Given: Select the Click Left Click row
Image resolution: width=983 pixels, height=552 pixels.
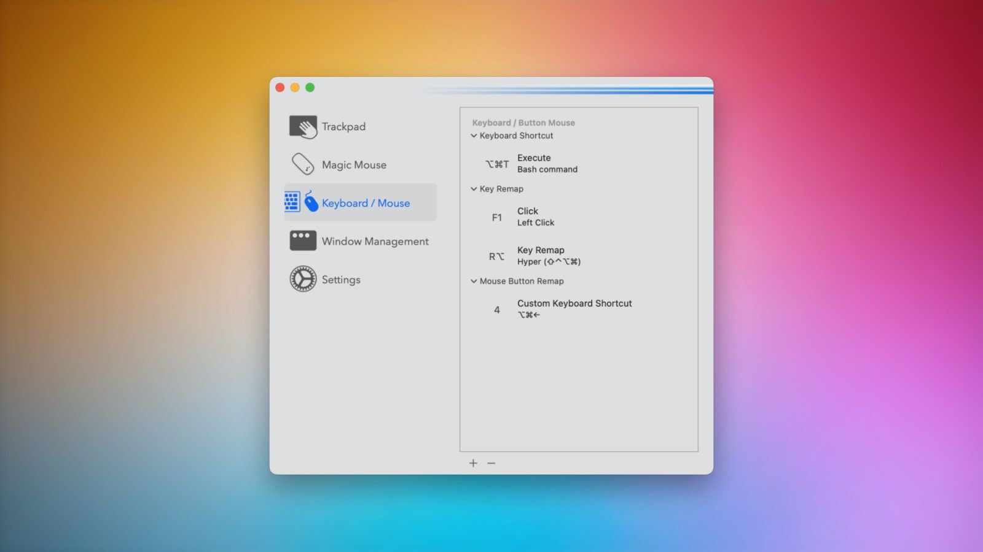Looking at the screenshot, I should click(579, 217).
